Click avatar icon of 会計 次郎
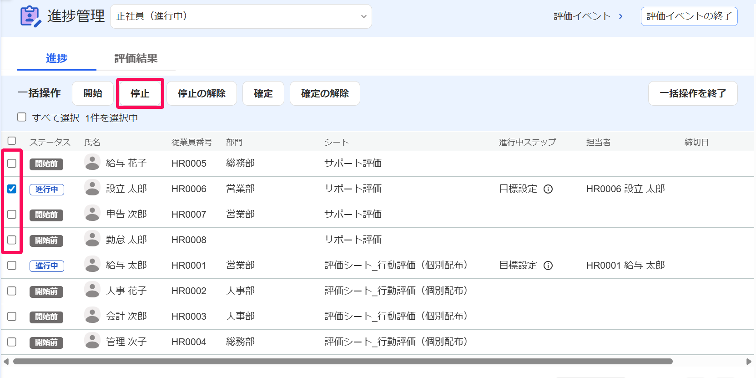 [92, 315]
